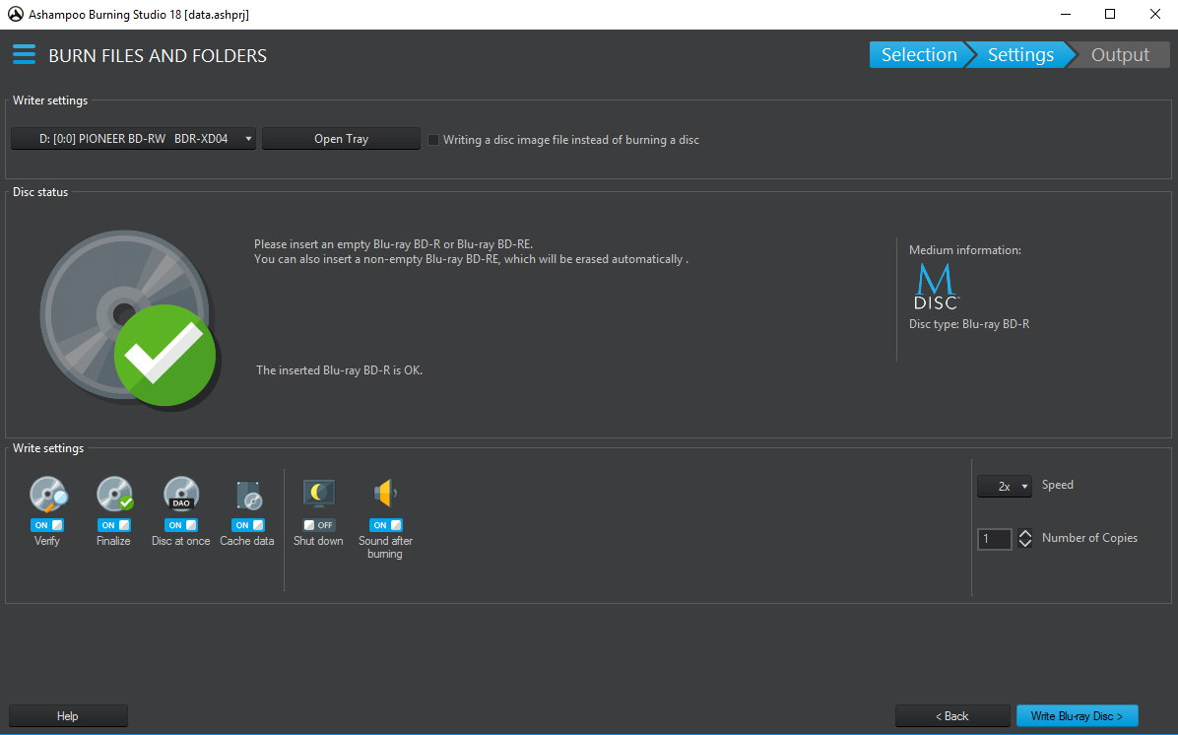Click the Cache data icon
1178x735 pixels.
(247, 495)
